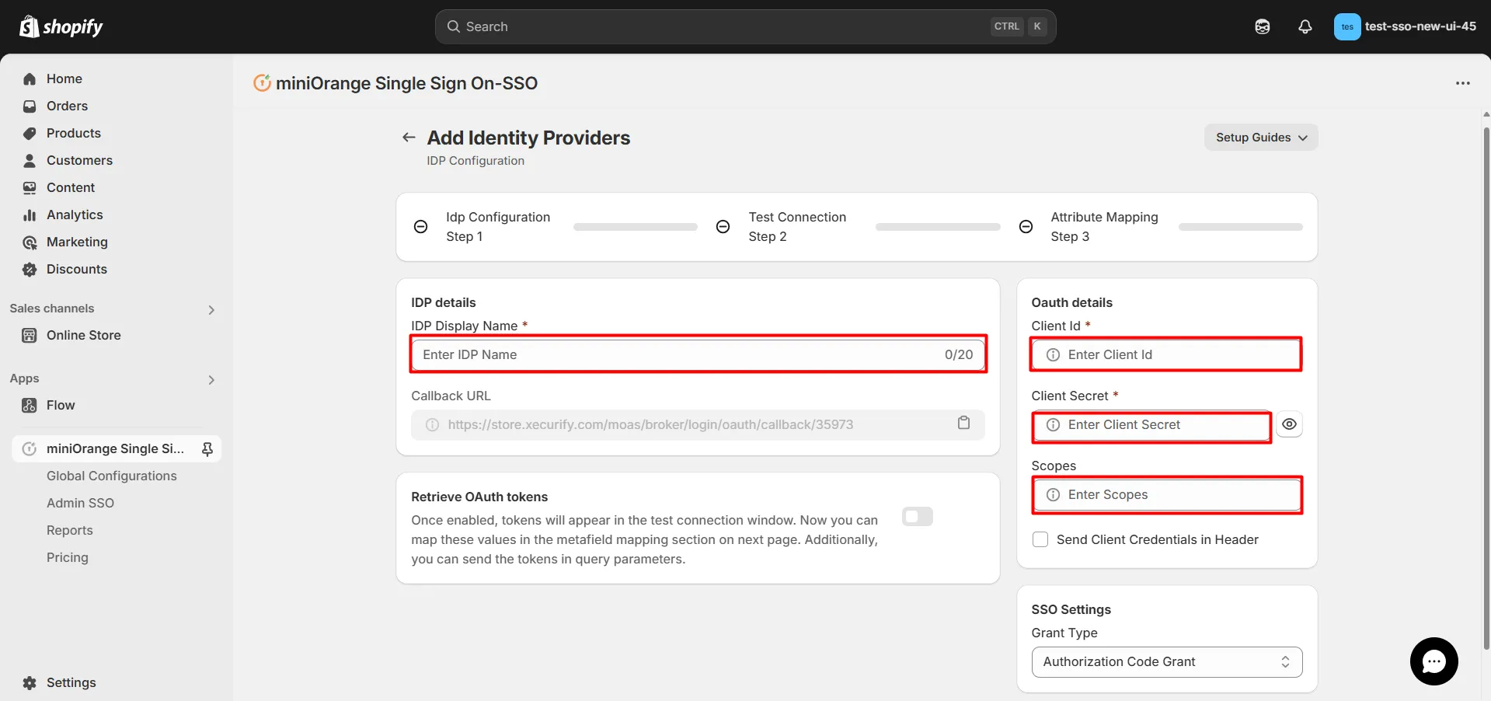The image size is (1491, 701).
Task: Go back using the left arrow
Action: [x=409, y=138]
